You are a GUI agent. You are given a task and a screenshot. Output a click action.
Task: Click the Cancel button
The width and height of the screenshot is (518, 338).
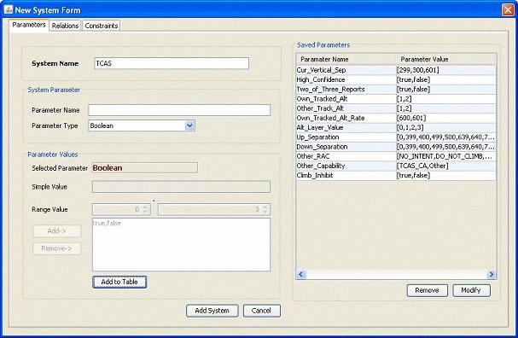click(x=262, y=311)
